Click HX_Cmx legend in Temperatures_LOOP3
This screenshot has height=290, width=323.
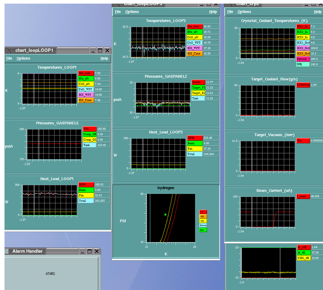195,54
